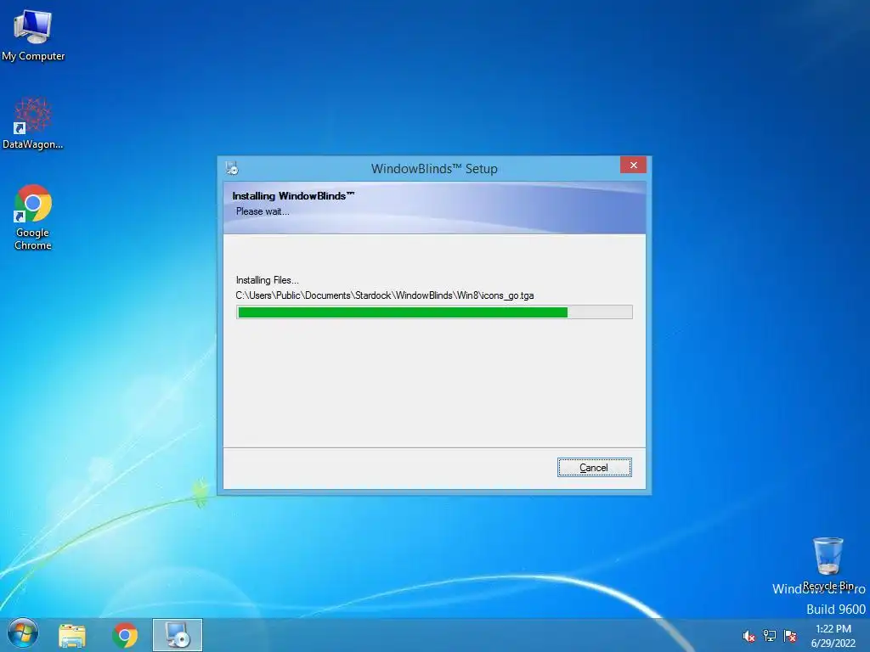This screenshot has width=870, height=652.
Task: Open the network tray icon
Action: [x=770, y=636]
